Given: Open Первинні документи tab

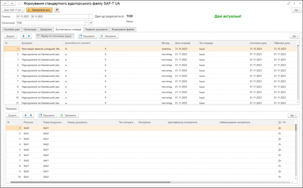Looking at the screenshot, I should tap(96, 30).
